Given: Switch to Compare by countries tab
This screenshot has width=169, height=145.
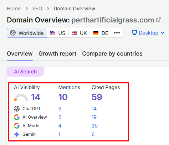Looking at the screenshot, I should pyautogui.click(x=112, y=54).
